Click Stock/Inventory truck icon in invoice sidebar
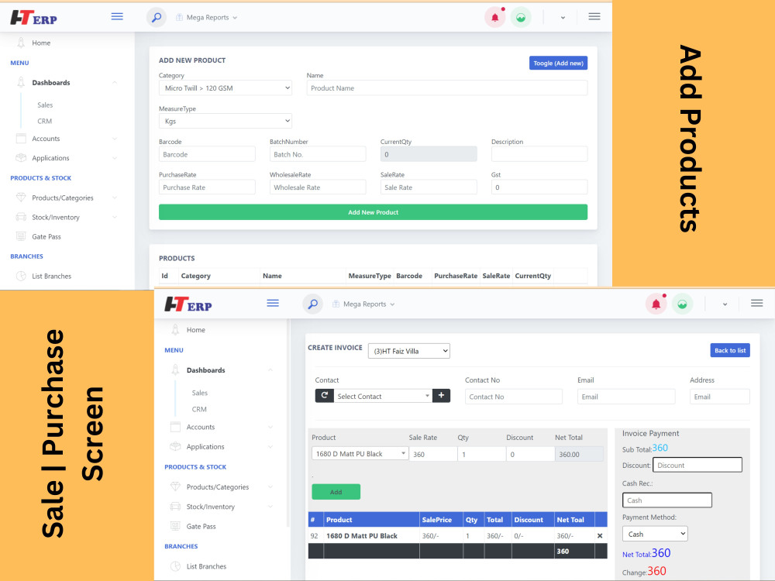The width and height of the screenshot is (775, 581). click(x=175, y=507)
